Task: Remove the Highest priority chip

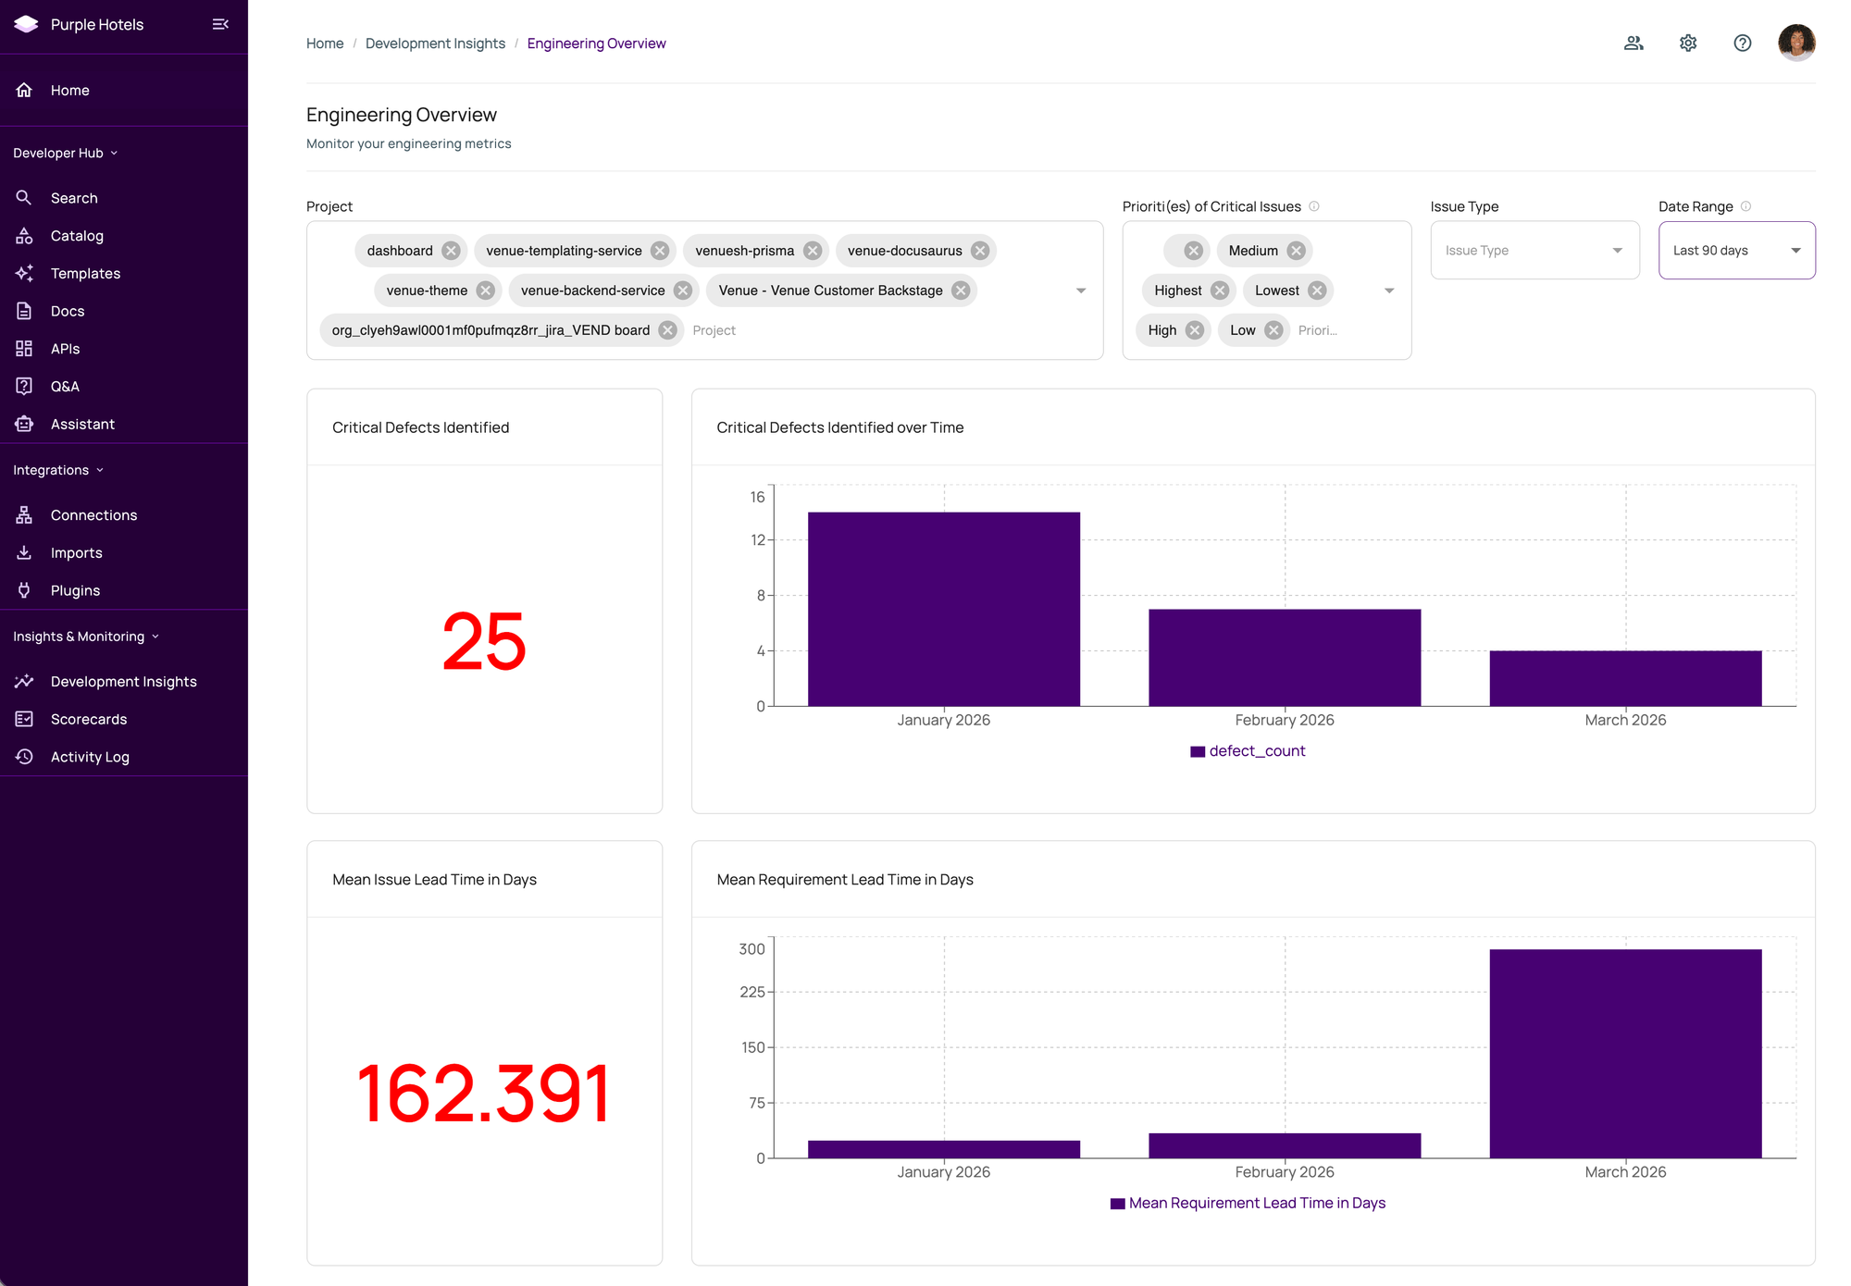Action: (x=1220, y=291)
